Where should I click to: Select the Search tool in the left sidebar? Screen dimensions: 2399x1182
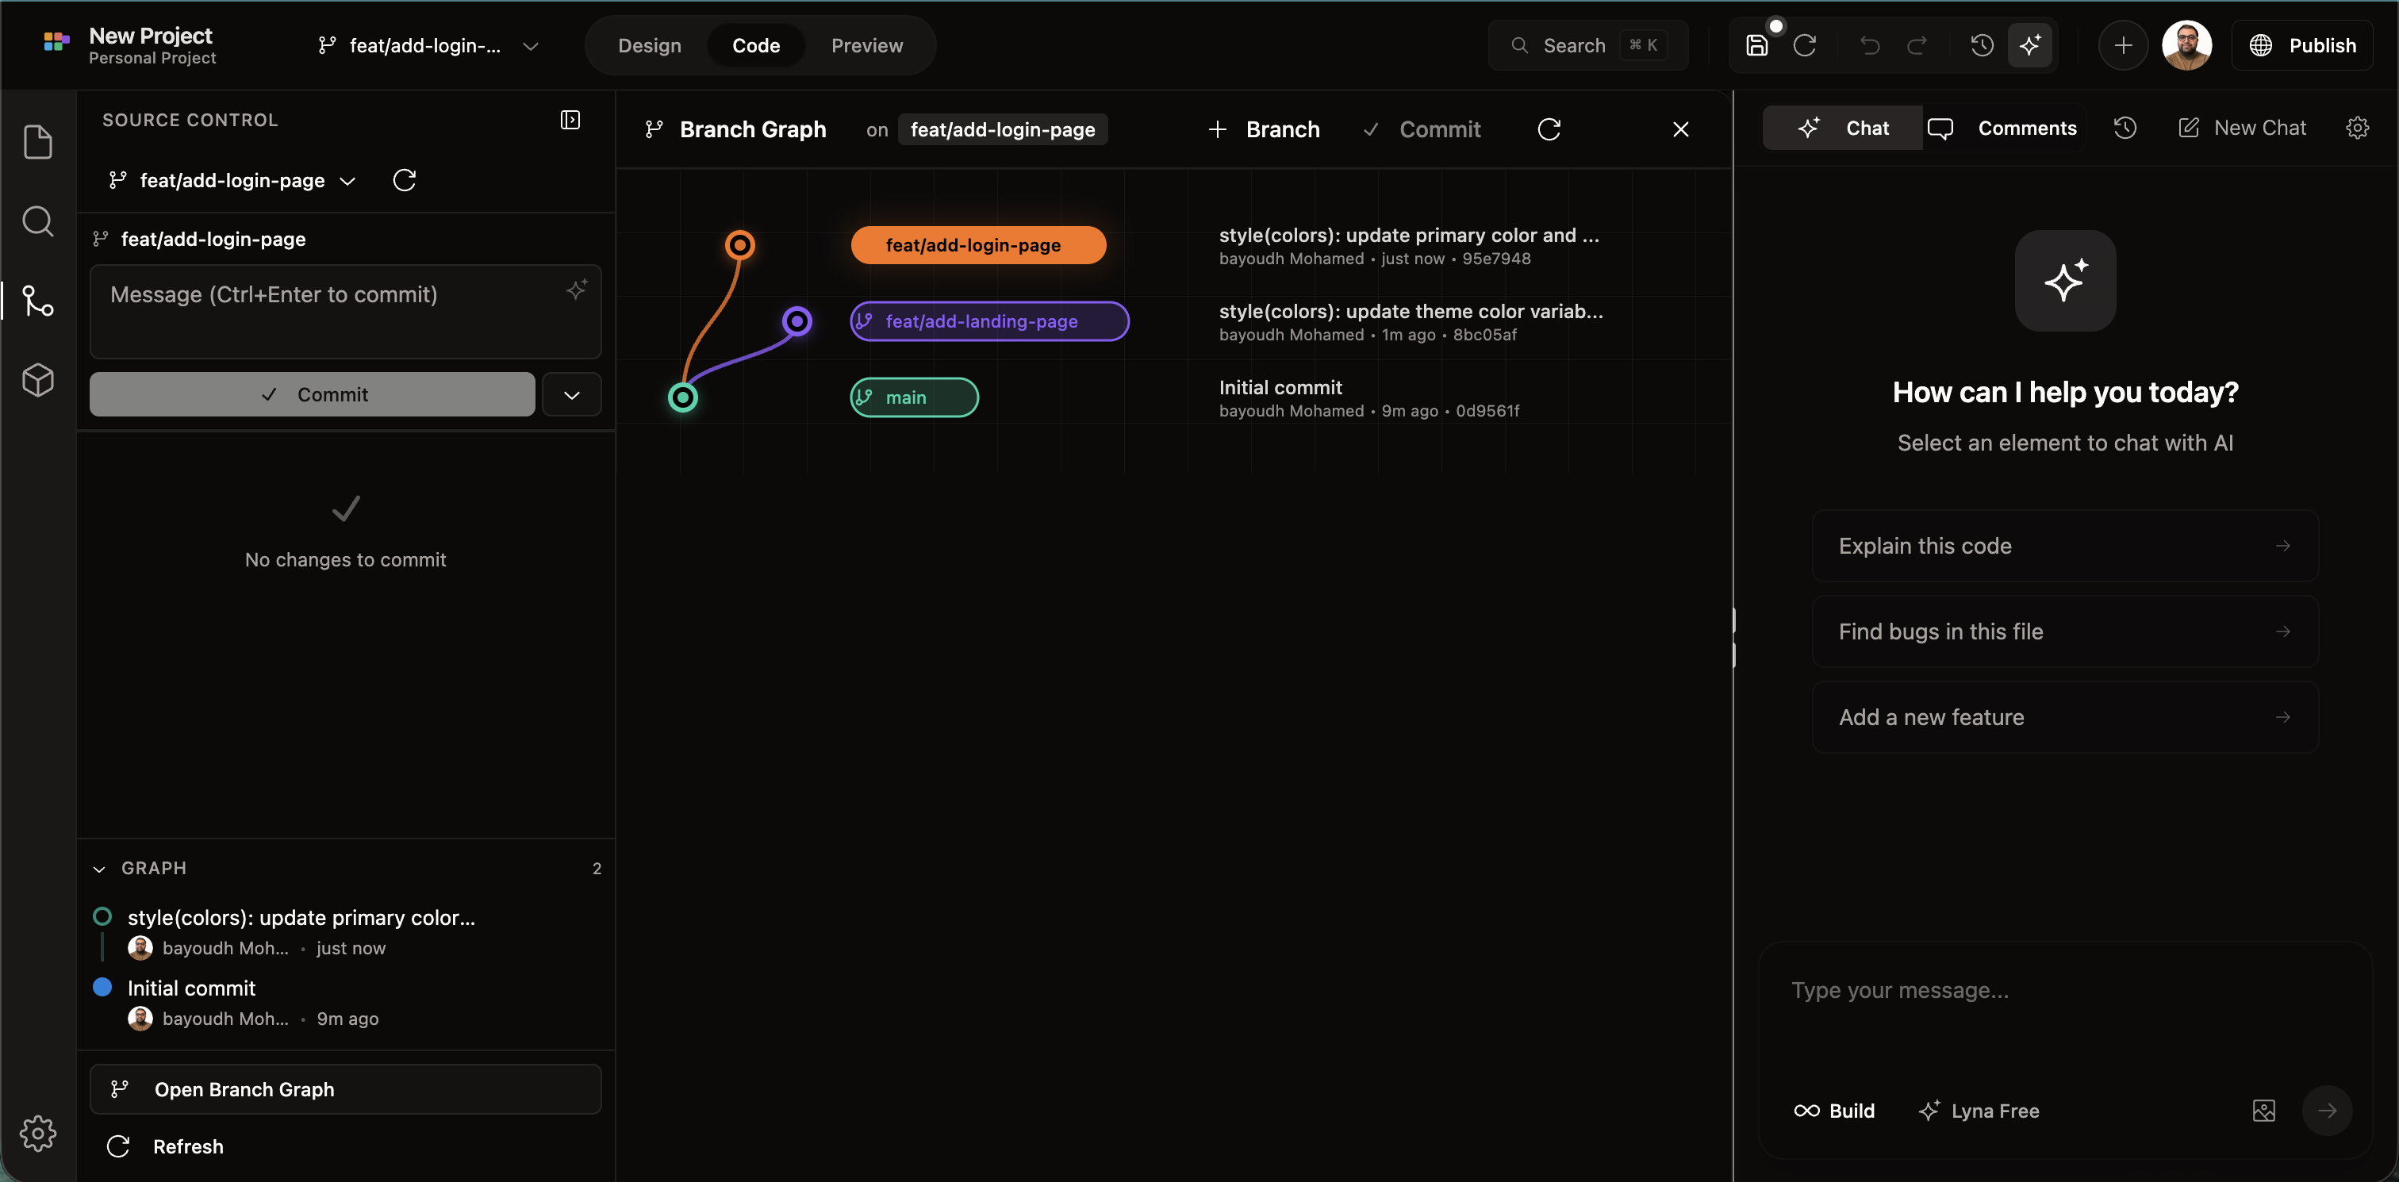[x=37, y=221]
